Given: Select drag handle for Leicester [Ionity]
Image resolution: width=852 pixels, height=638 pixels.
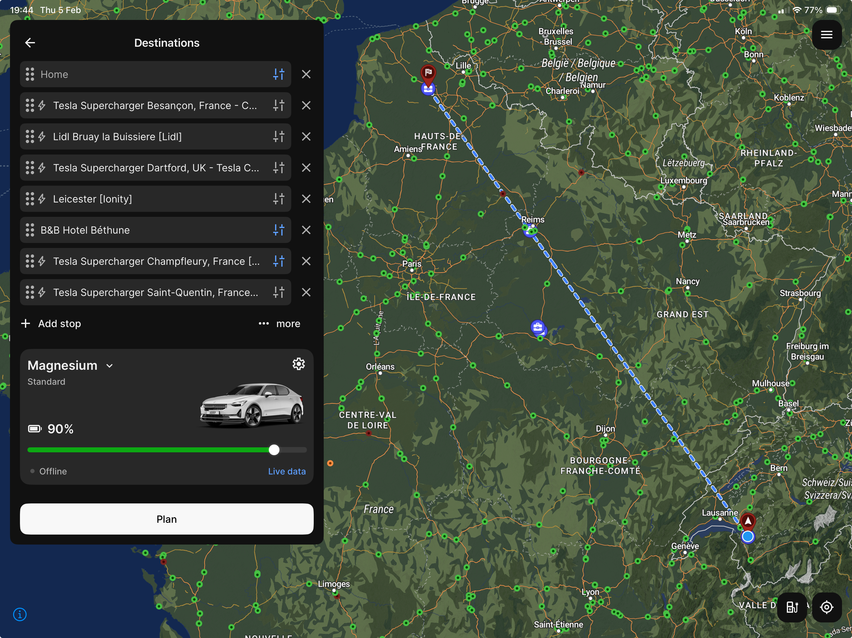Looking at the screenshot, I should (x=30, y=199).
